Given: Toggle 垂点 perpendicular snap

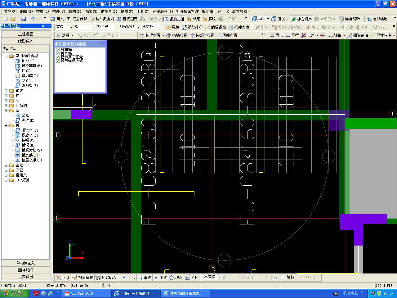Looking at the screenshot, I should coord(144,277).
